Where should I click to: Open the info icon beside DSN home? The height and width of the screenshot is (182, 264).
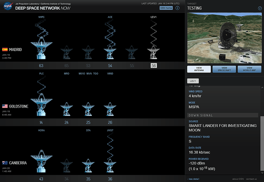click(x=177, y=8)
